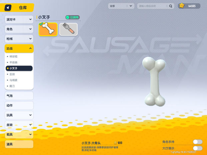Image resolution: width=207 pixels, height=155 pixels.
Task: Expand the 玩具 category
Action: click(x=19, y=115)
